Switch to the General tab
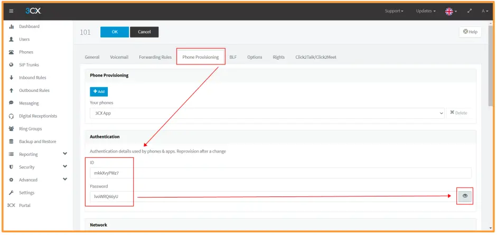 pyautogui.click(x=92, y=57)
